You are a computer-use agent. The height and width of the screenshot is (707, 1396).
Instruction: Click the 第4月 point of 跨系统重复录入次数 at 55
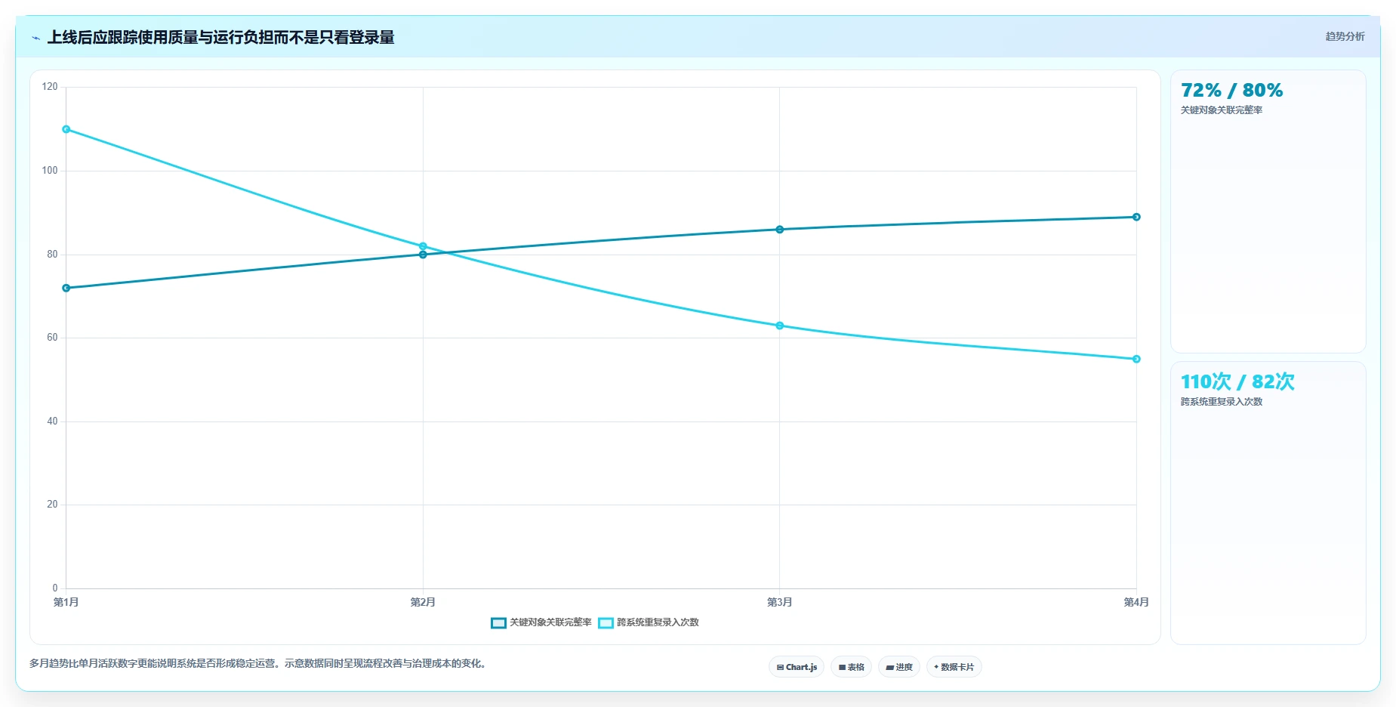(1136, 359)
